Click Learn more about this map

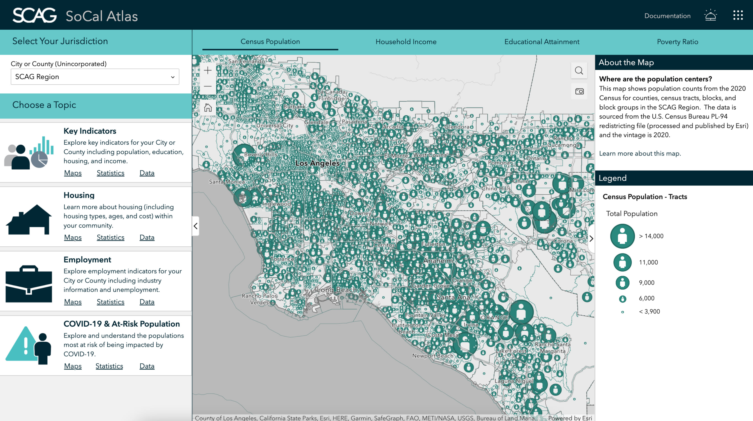click(640, 153)
